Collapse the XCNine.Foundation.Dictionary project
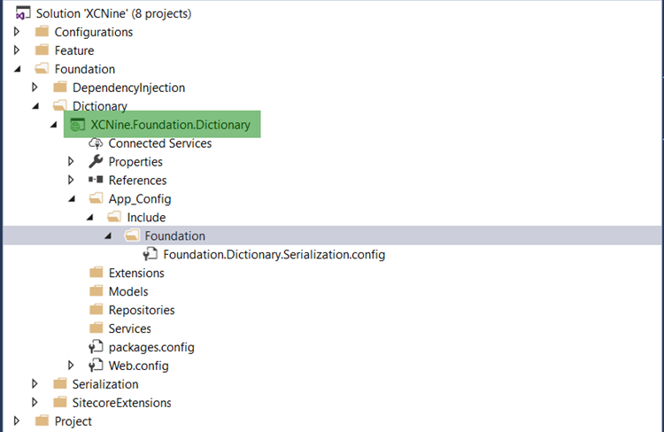 pyautogui.click(x=54, y=125)
